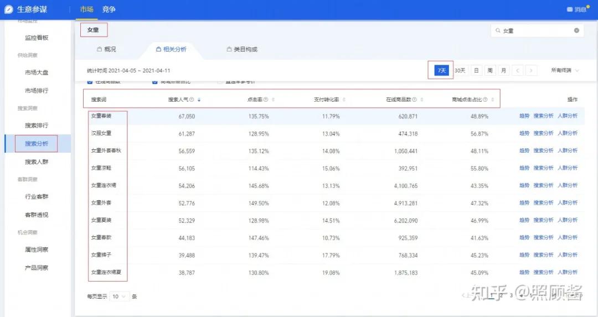Viewport: 598px width, 317px height.
Task: Open 属性洞察 in the sidebar
Action: [x=37, y=250]
